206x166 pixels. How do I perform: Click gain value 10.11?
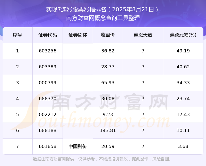point(183,131)
